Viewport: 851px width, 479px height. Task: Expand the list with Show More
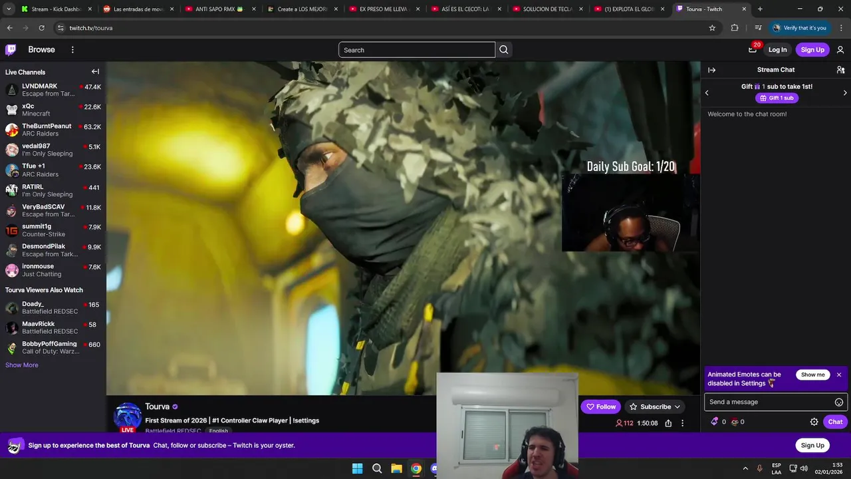coord(22,365)
